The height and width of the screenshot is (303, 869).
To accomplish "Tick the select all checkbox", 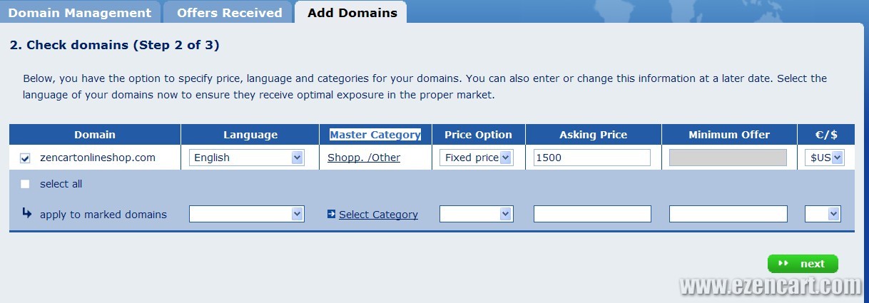I will click(25, 184).
